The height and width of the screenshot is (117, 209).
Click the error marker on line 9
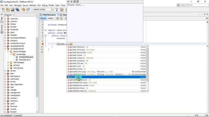coord(42,44)
